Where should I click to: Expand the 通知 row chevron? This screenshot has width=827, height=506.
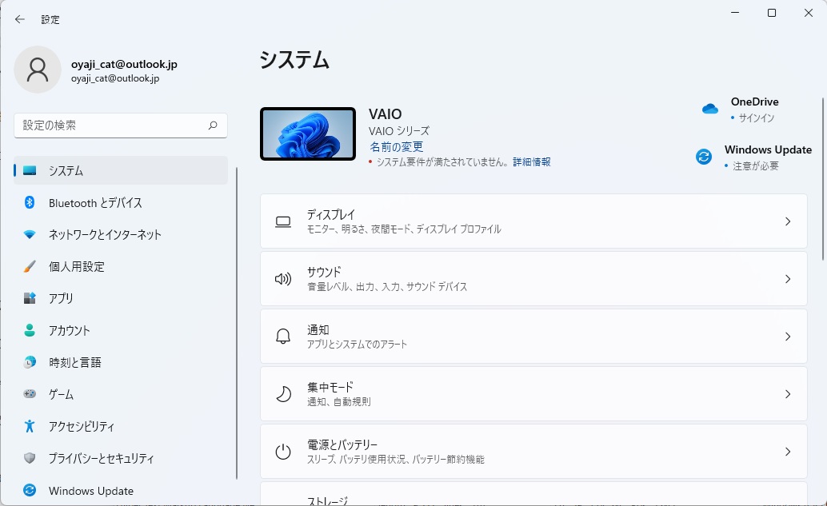pyautogui.click(x=788, y=337)
